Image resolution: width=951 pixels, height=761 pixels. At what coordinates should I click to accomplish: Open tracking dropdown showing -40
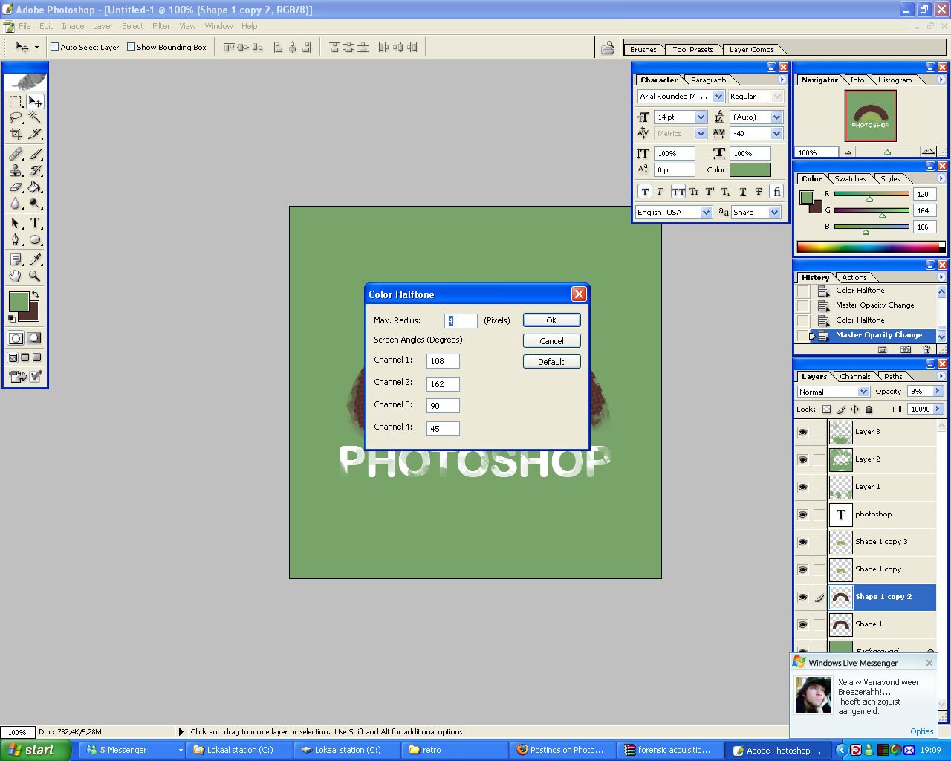click(x=776, y=134)
